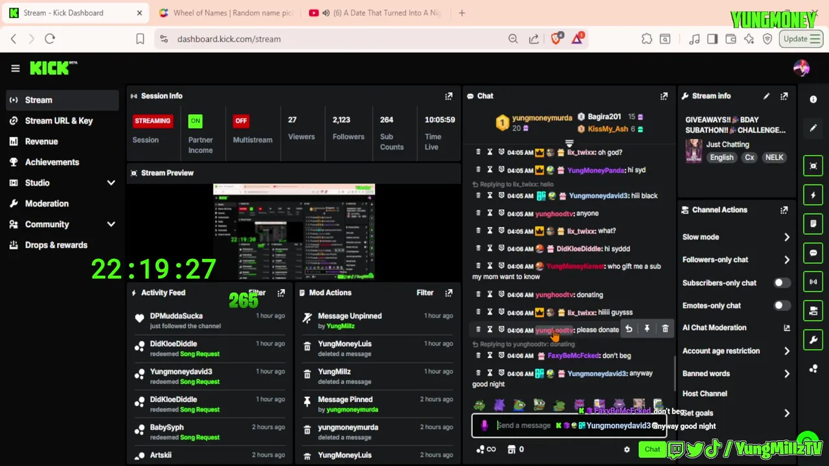Edit stream info with the pencil icon
This screenshot has width=829, height=466.
pyautogui.click(x=766, y=96)
